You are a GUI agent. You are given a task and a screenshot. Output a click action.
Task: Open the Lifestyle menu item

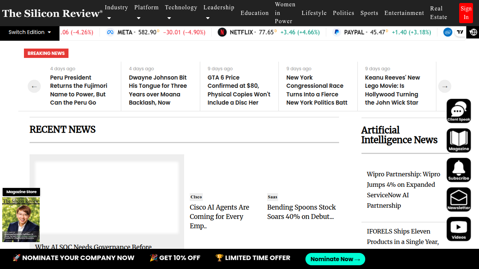(x=314, y=13)
